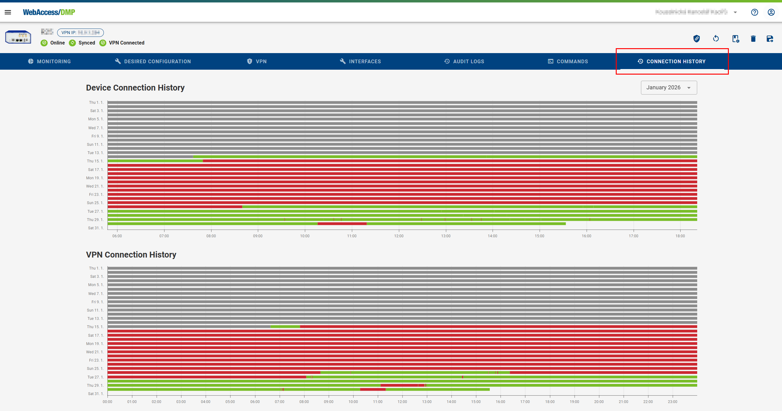Screen dimensions: 782x411
Task: Click the save with arrow icon
Action: [770, 39]
